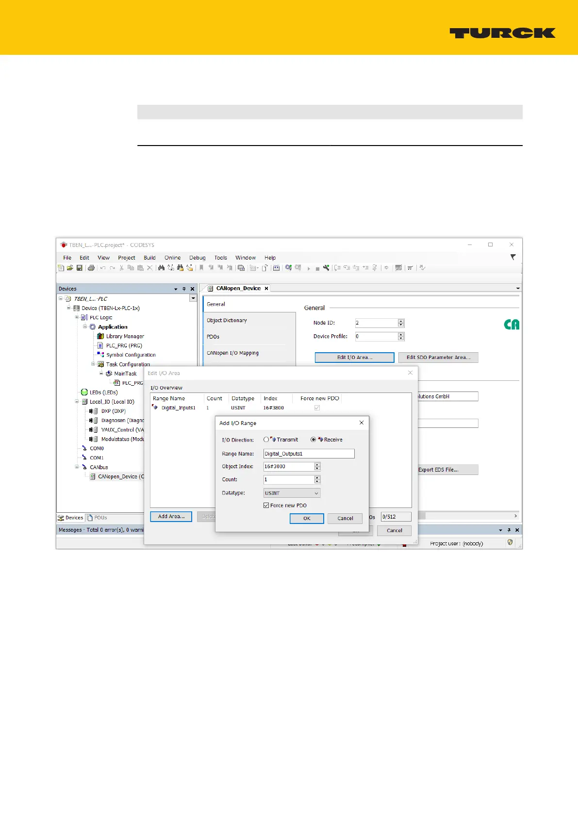
Task: Click the Library Manager books icon
Action: (100, 336)
